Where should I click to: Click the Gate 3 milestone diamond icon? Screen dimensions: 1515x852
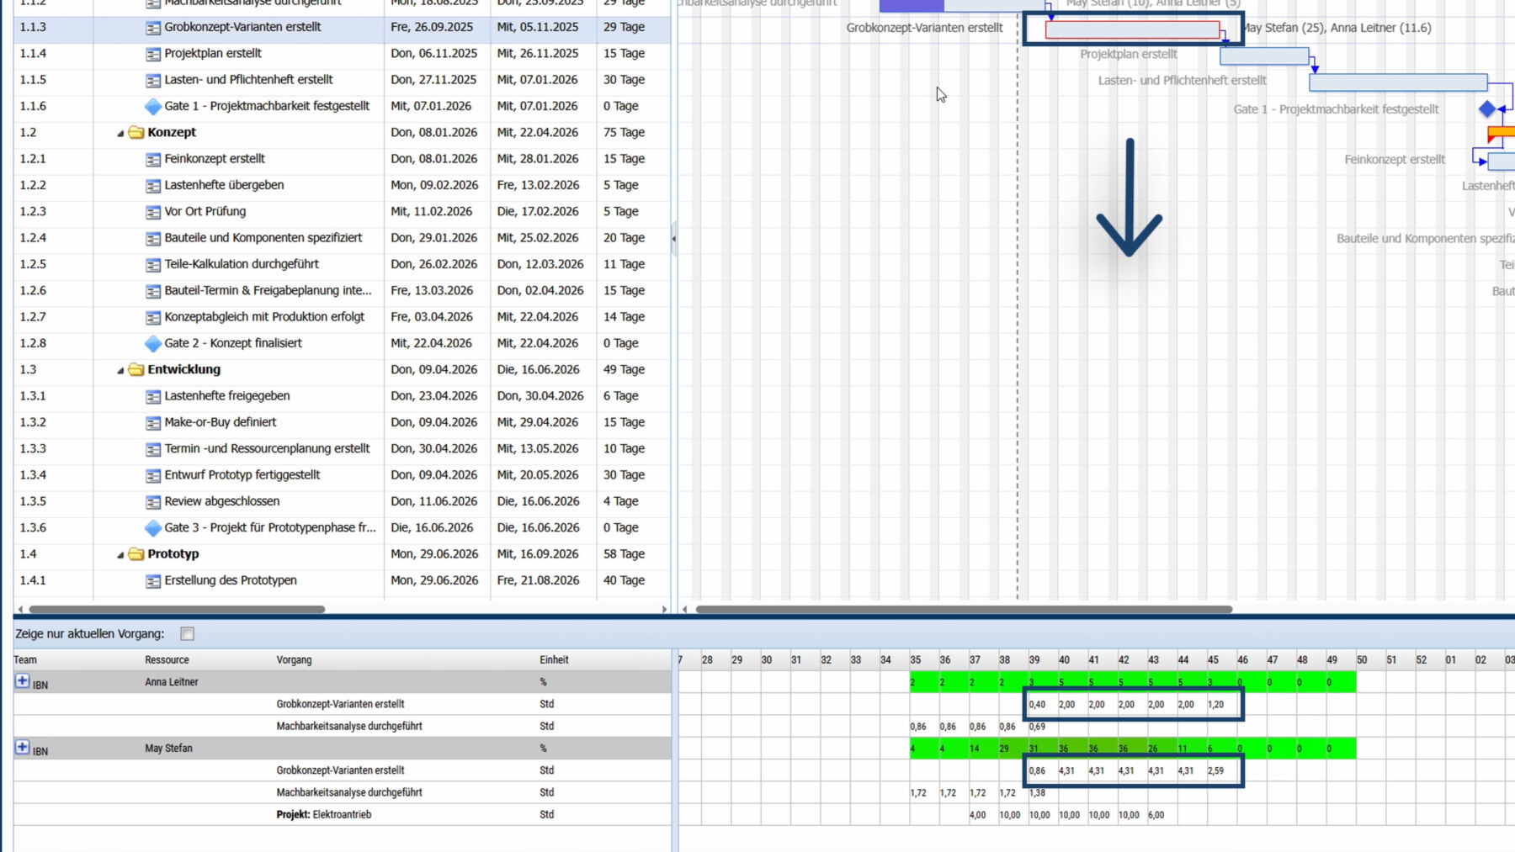click(152, 527)
